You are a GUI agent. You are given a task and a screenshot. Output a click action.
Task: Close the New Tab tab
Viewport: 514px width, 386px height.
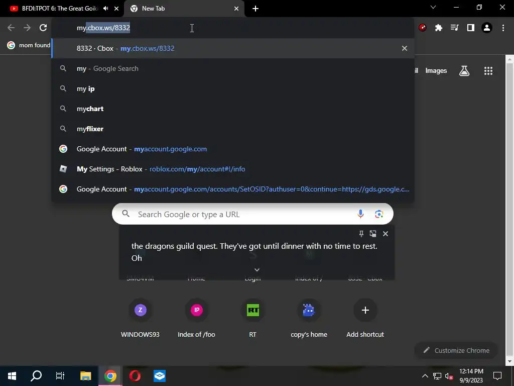236,9
